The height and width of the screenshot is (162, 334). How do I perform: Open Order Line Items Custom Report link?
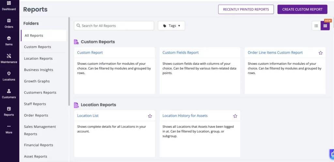(275, 52)
